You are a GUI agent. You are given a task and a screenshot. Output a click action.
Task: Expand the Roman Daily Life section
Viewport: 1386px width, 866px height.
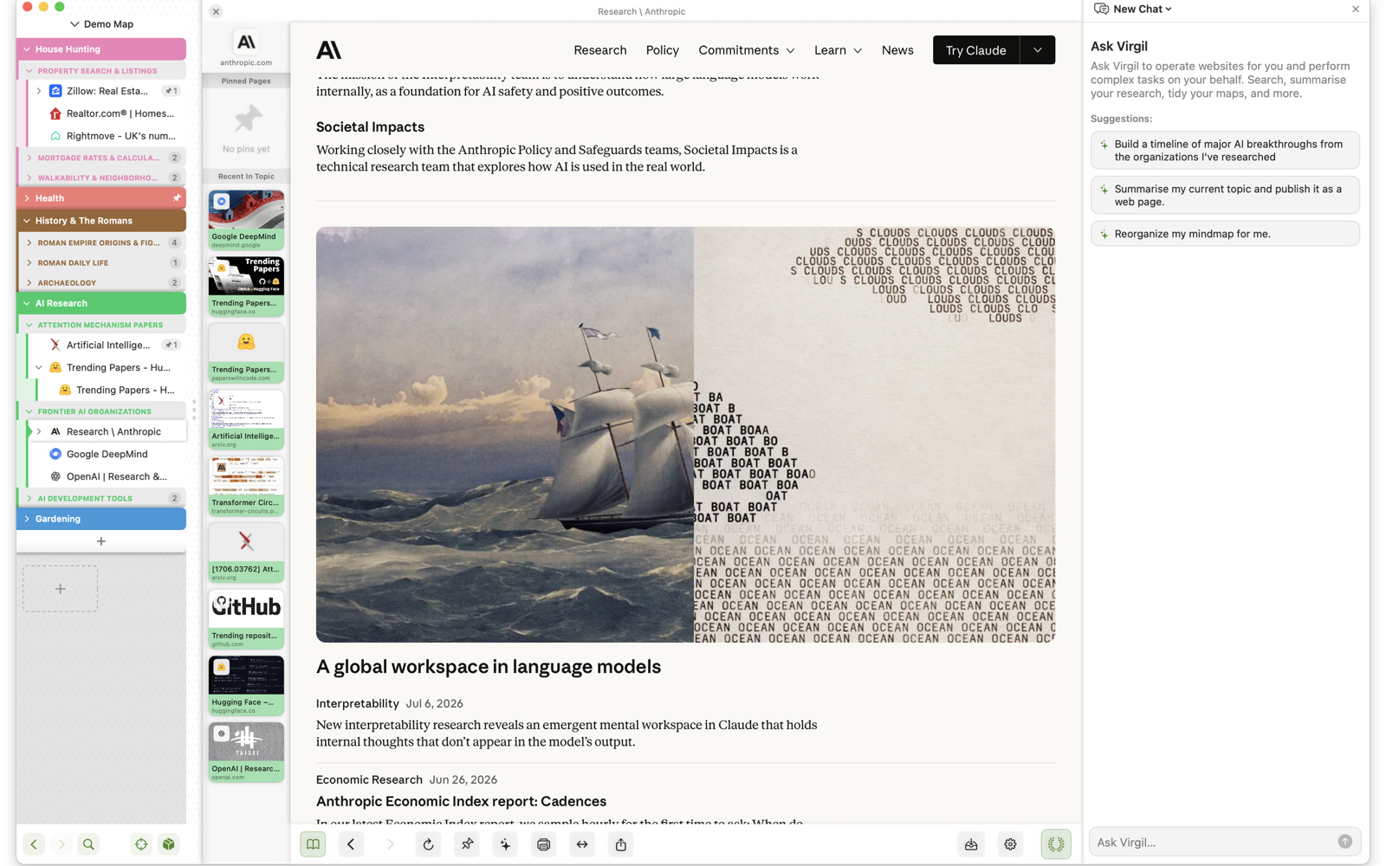(x=29, y=262)
